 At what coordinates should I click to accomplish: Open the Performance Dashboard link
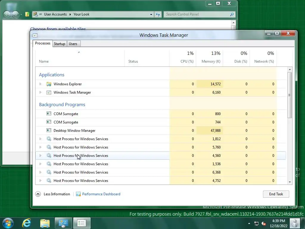pyautogui.click(x=101, y=194)
